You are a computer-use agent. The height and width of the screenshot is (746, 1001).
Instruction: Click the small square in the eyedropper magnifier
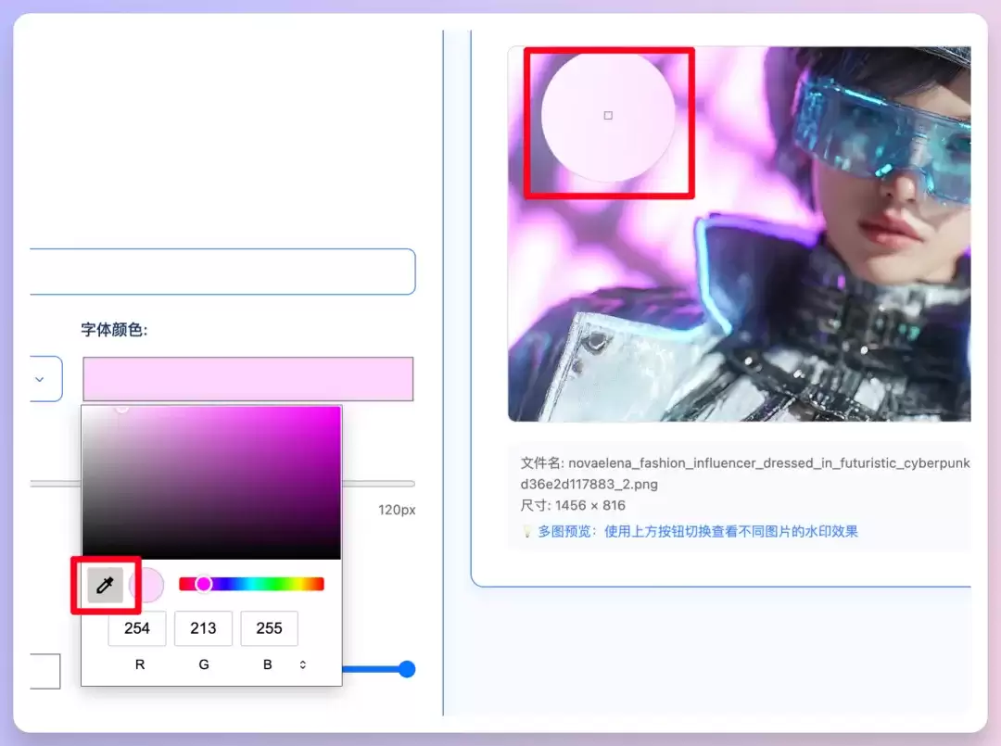(x=608, y=116)
